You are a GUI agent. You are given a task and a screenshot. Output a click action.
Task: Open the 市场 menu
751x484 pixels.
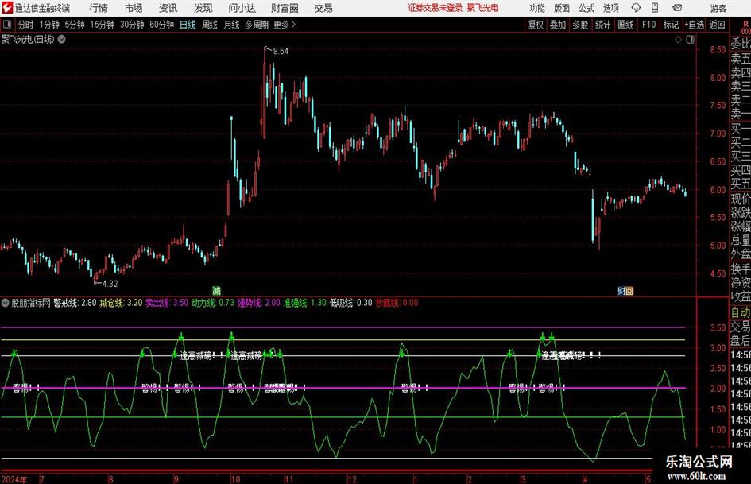coord(134,8)
